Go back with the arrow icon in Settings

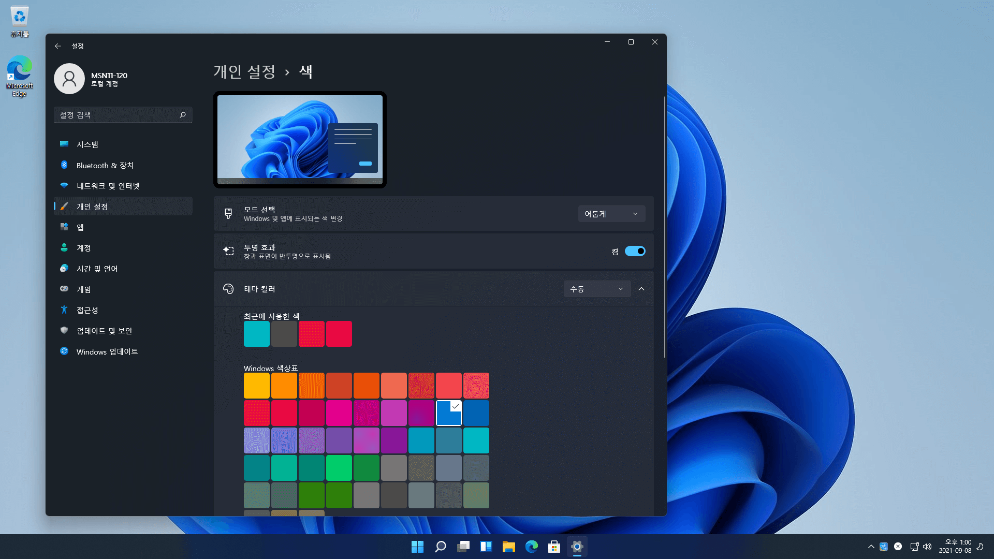[x=58, y=46]
